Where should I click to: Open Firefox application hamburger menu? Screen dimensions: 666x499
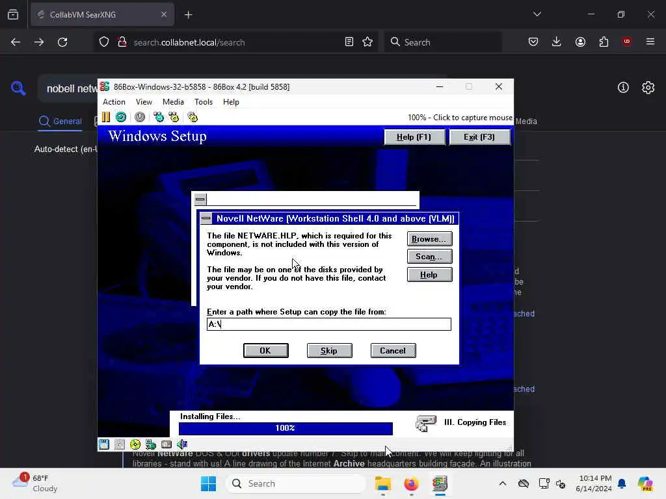tap(650, 42)
